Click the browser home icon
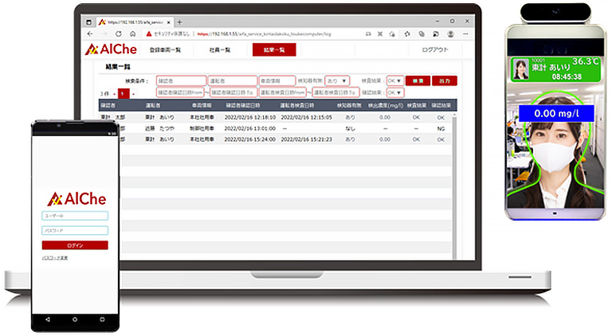Viewport: 612px width, 336px height. (132, 34)
